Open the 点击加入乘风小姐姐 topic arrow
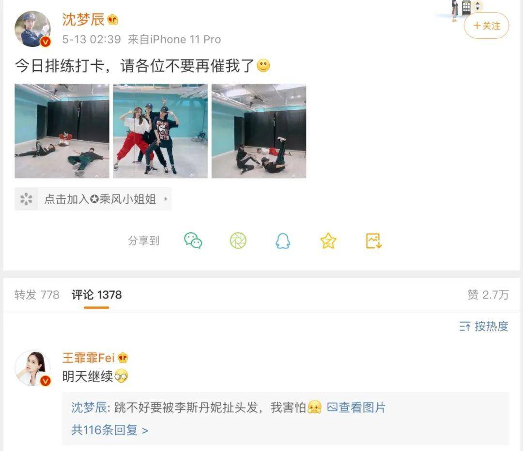Image resolution: width=523 pixels, height=451 pixels. 166,199
